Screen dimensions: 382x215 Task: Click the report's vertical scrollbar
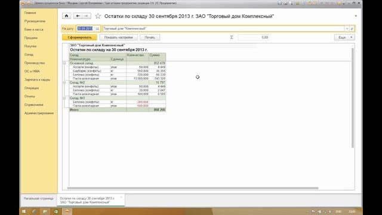[x=353, y=97]
